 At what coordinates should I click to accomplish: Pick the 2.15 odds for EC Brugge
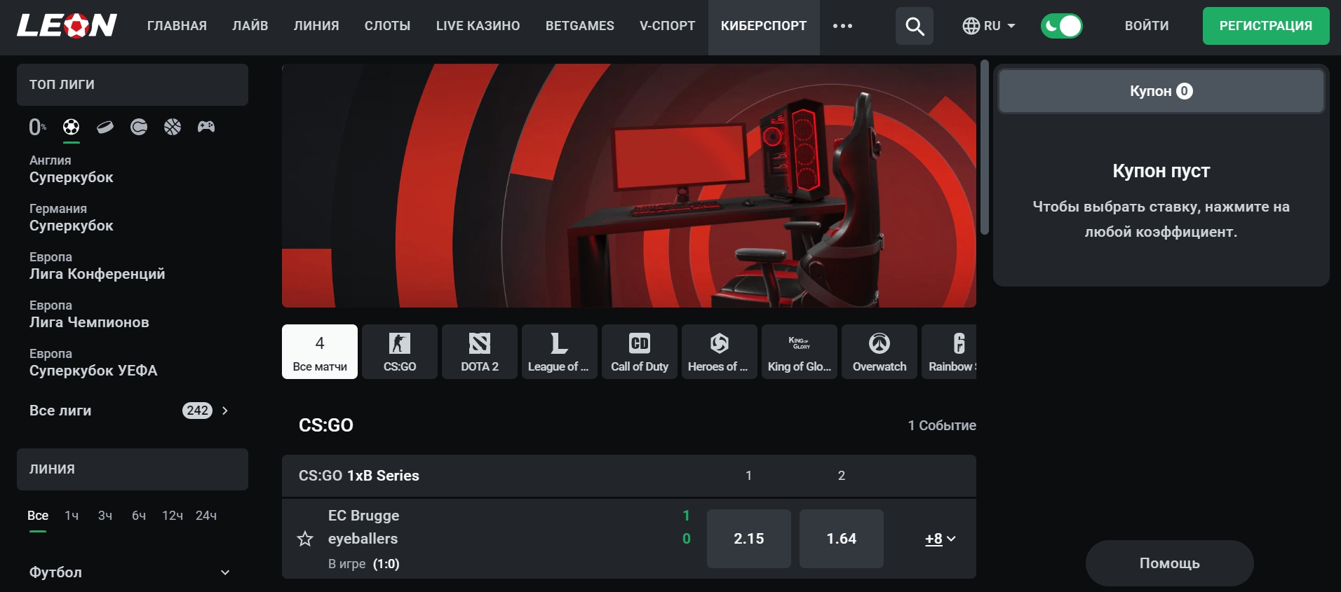click(x=748, y=539)
